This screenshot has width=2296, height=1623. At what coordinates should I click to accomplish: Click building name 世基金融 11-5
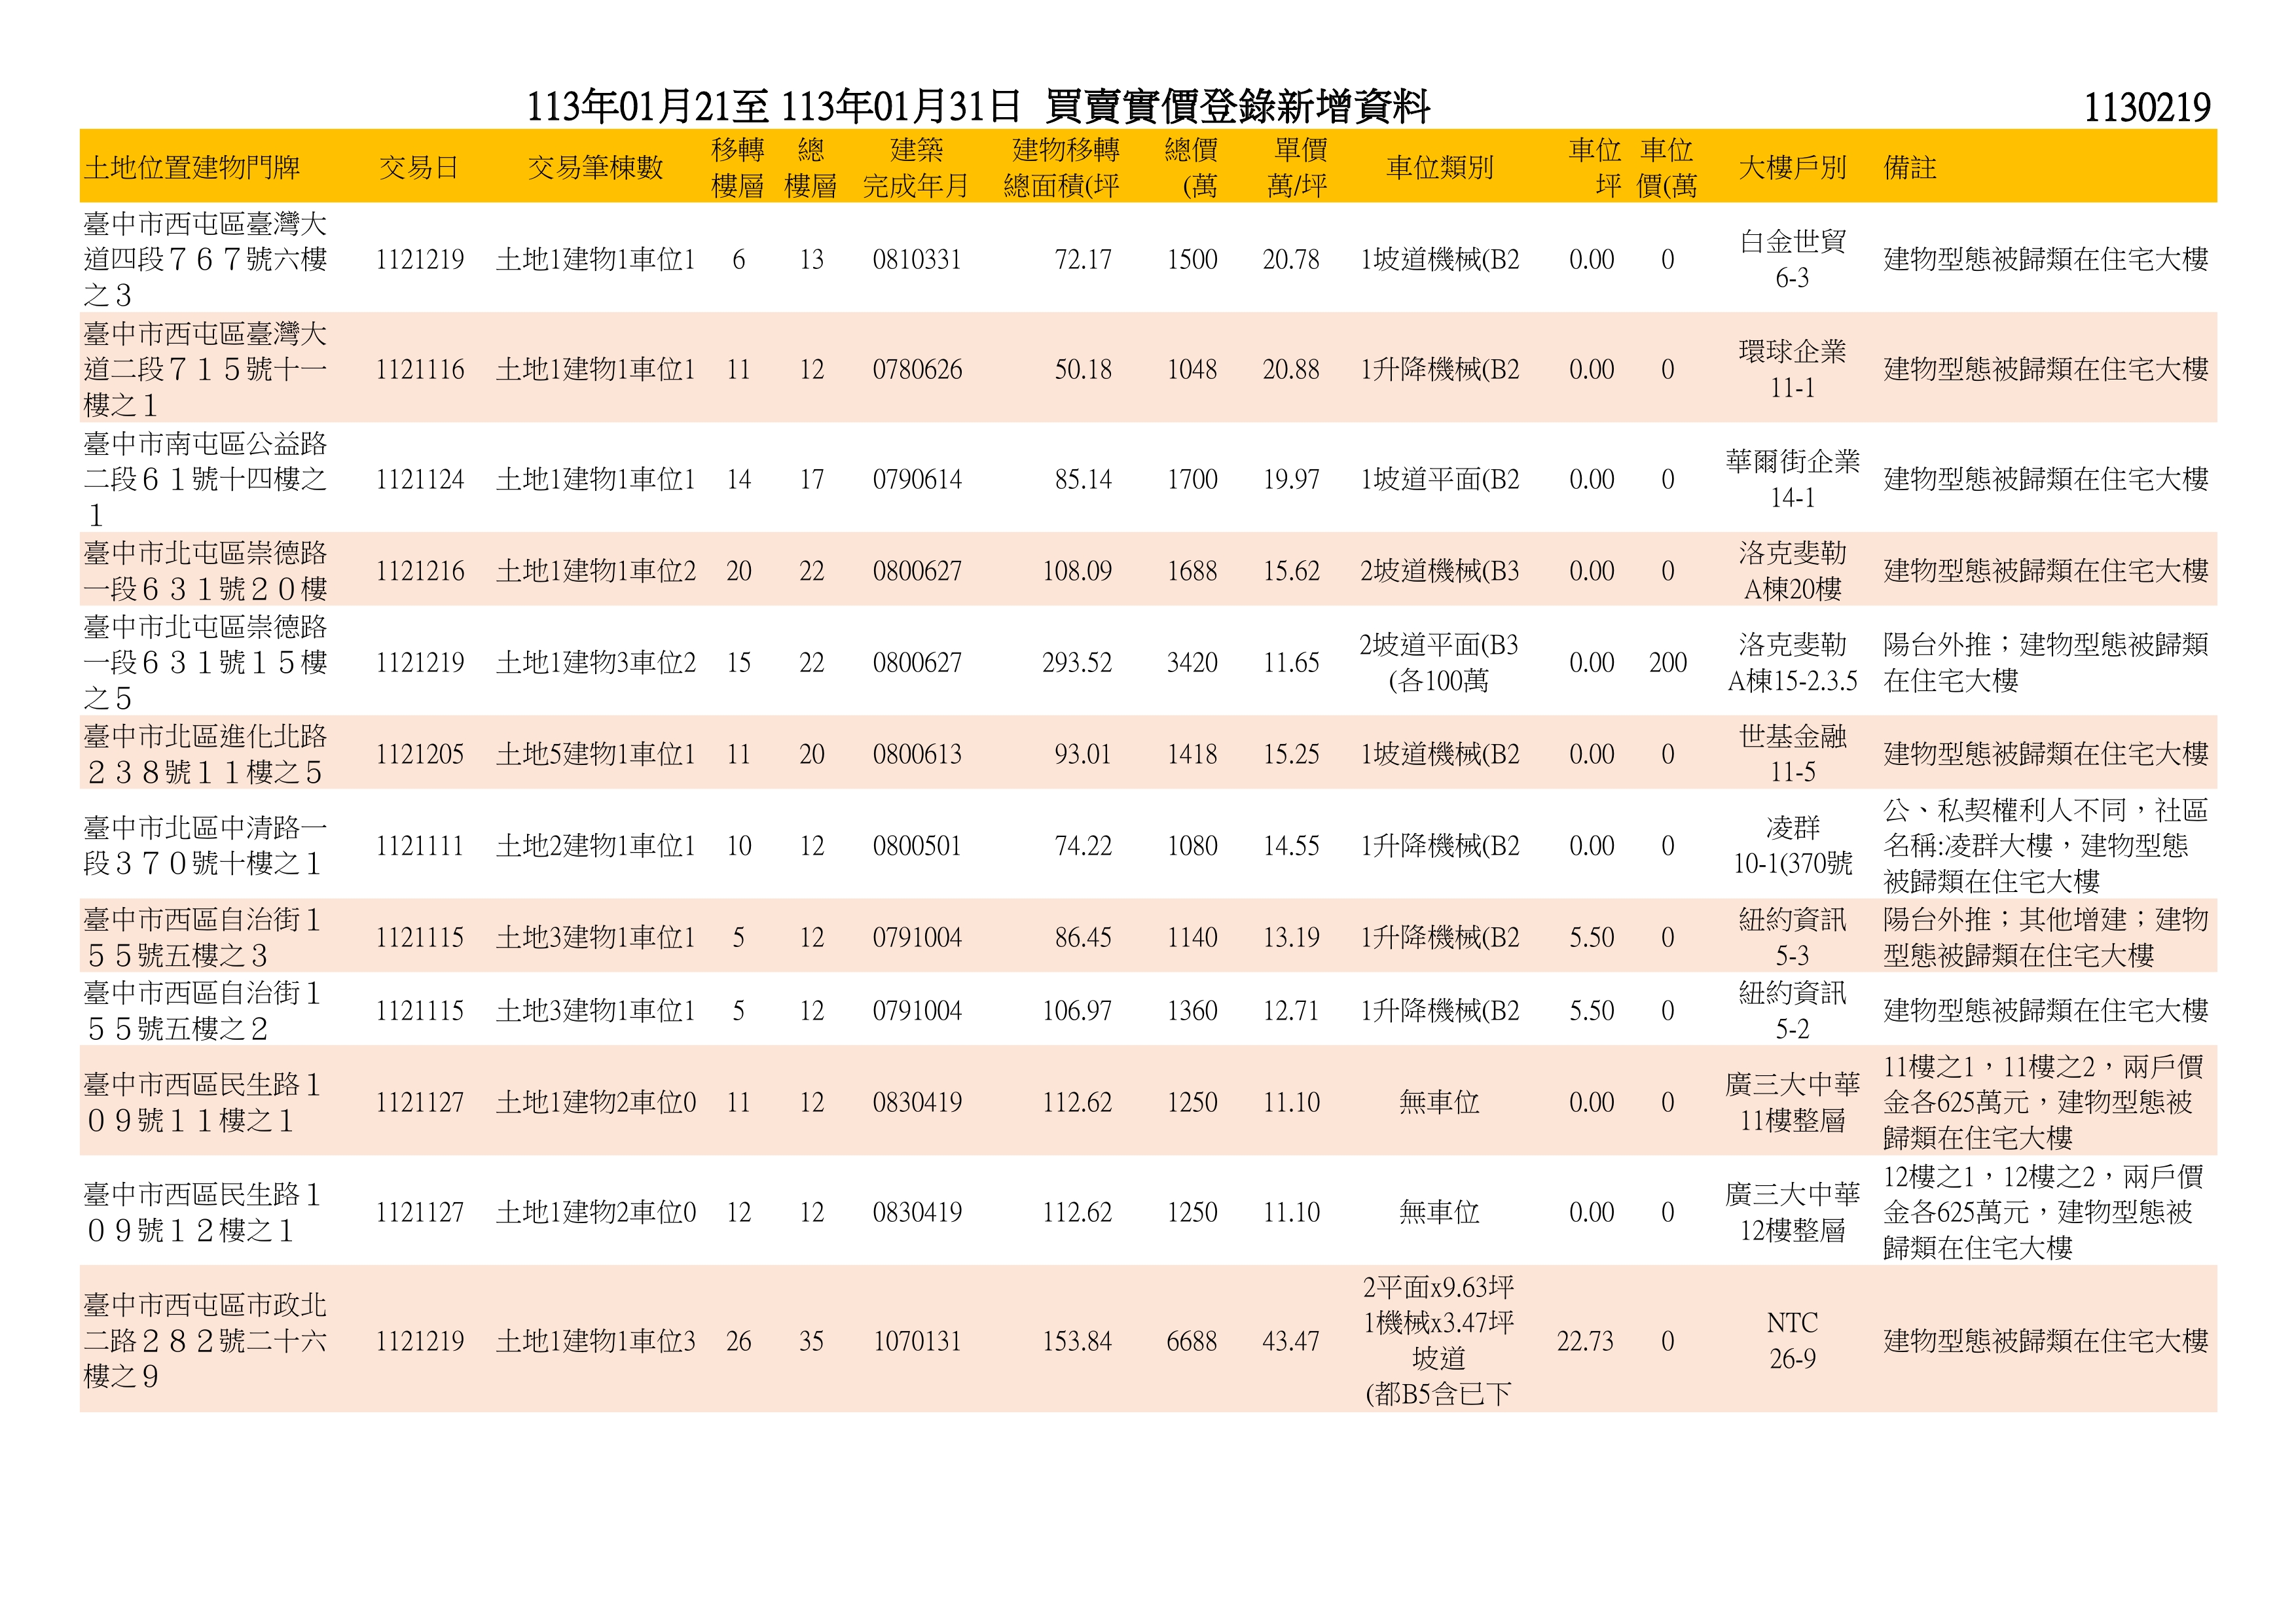[1792, 753]
